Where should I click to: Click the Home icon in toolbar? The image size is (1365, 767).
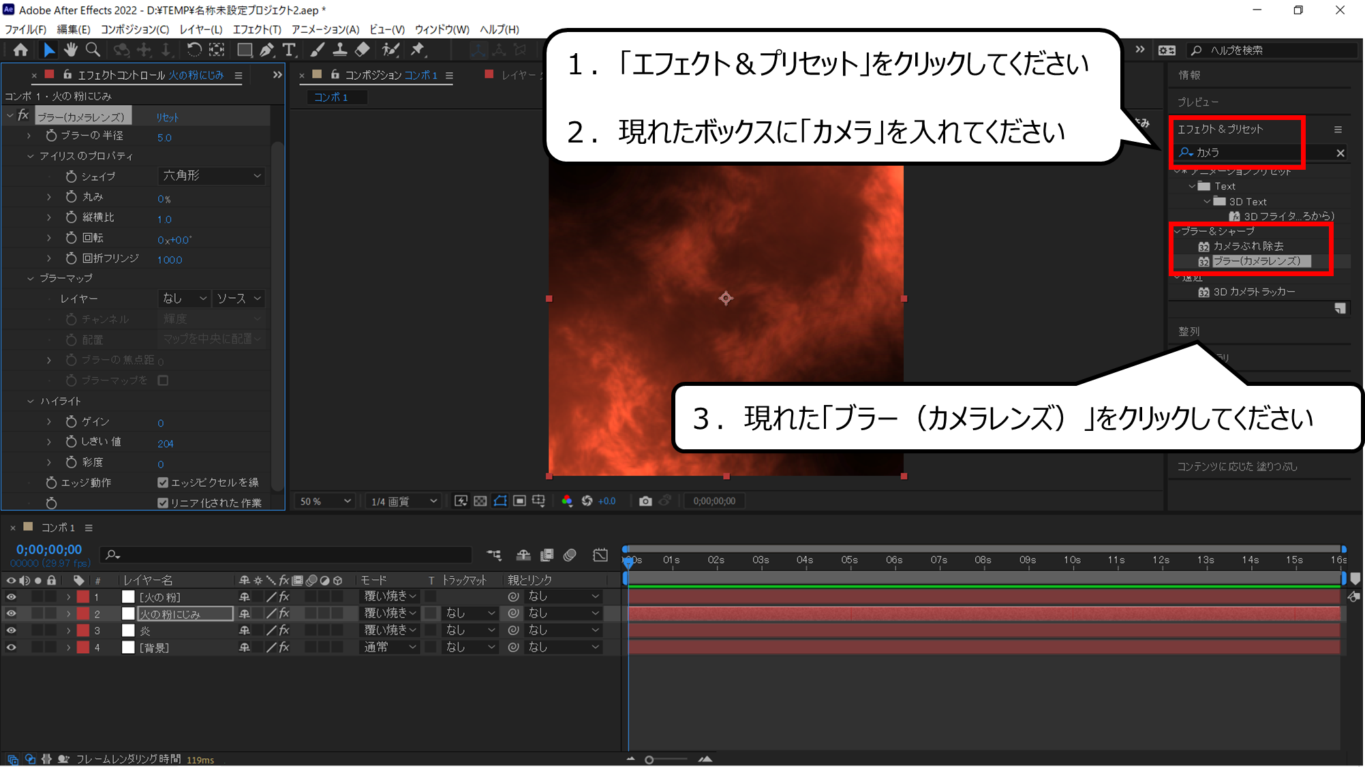pyautogui.click(x=20, y=50)
